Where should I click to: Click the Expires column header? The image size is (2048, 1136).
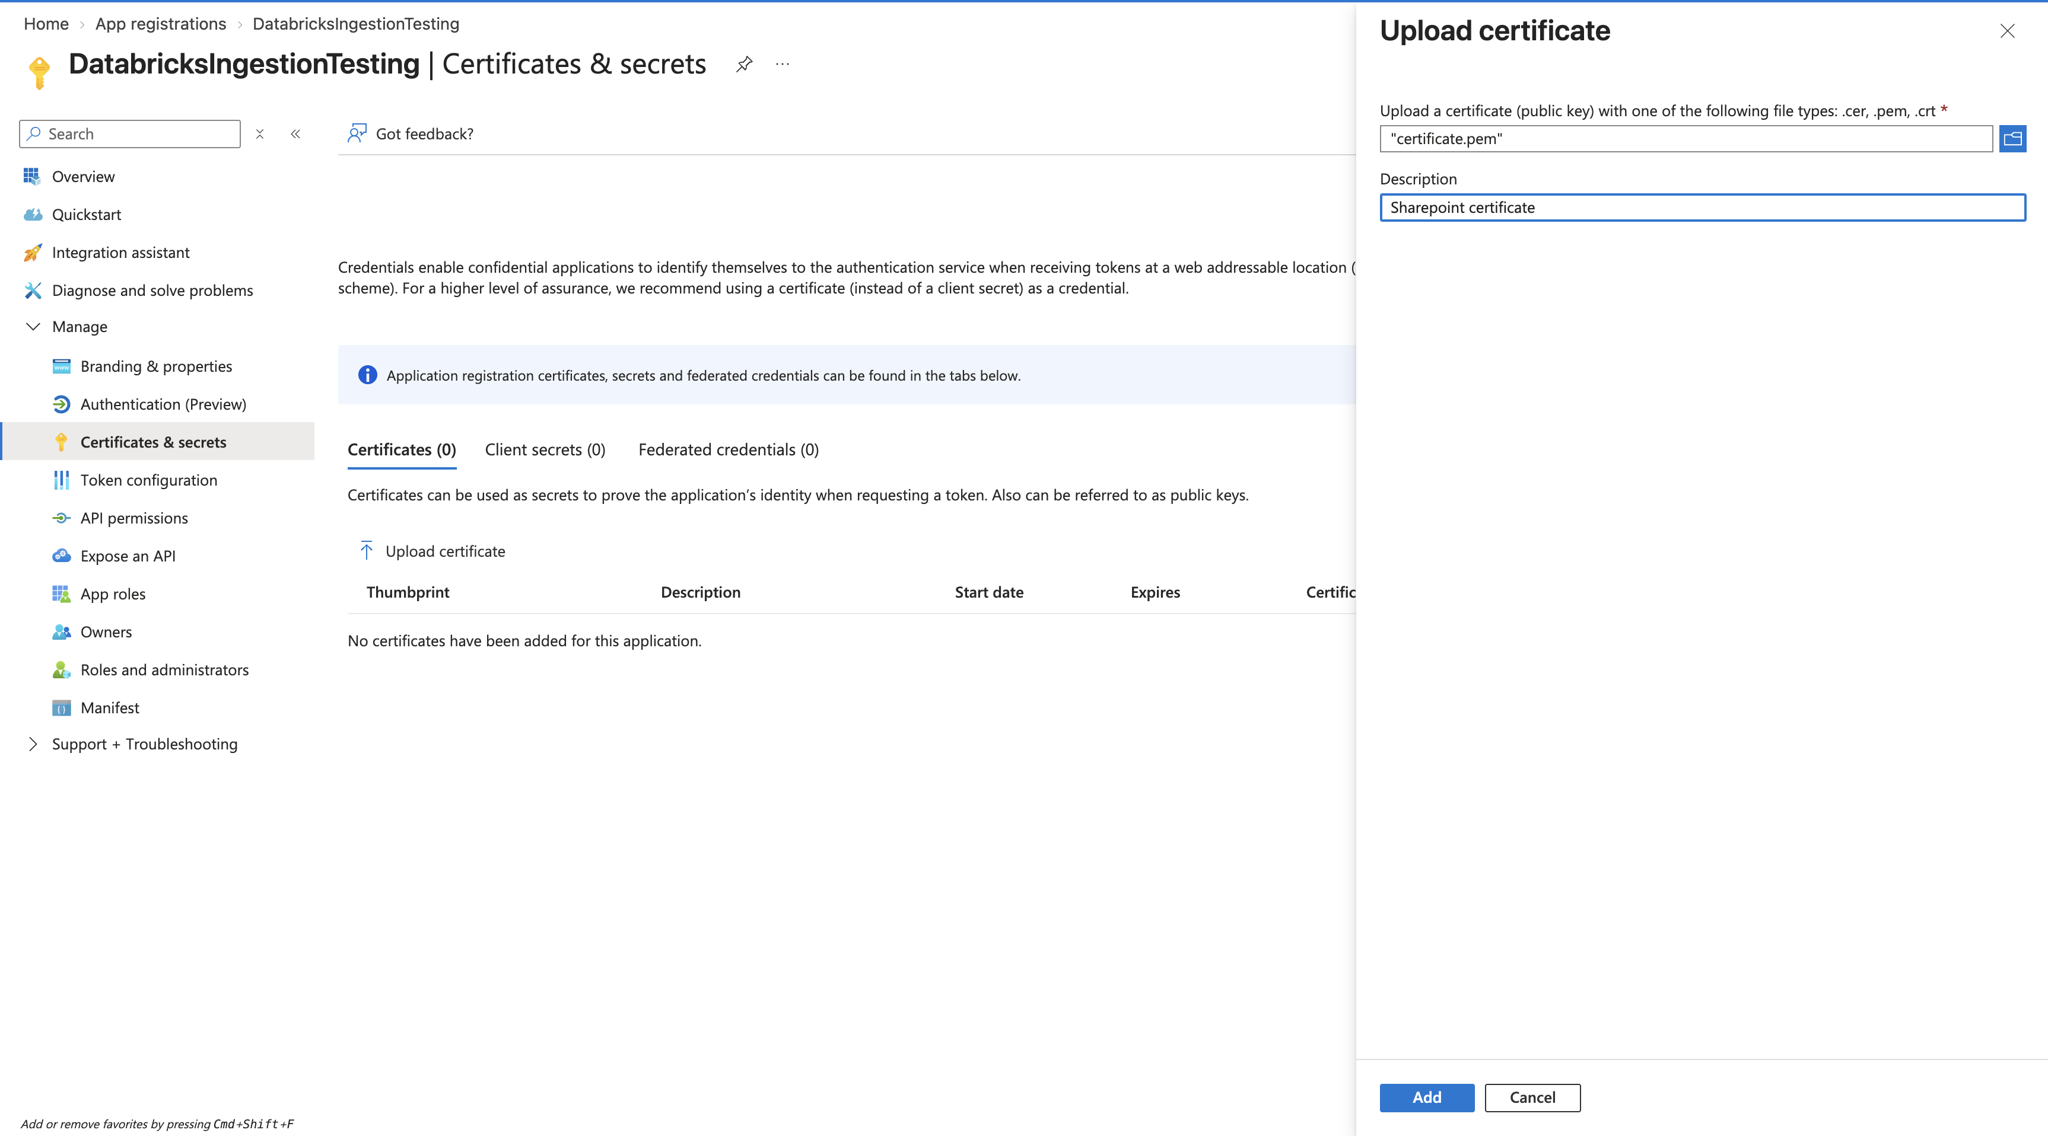click(1155, 593)
